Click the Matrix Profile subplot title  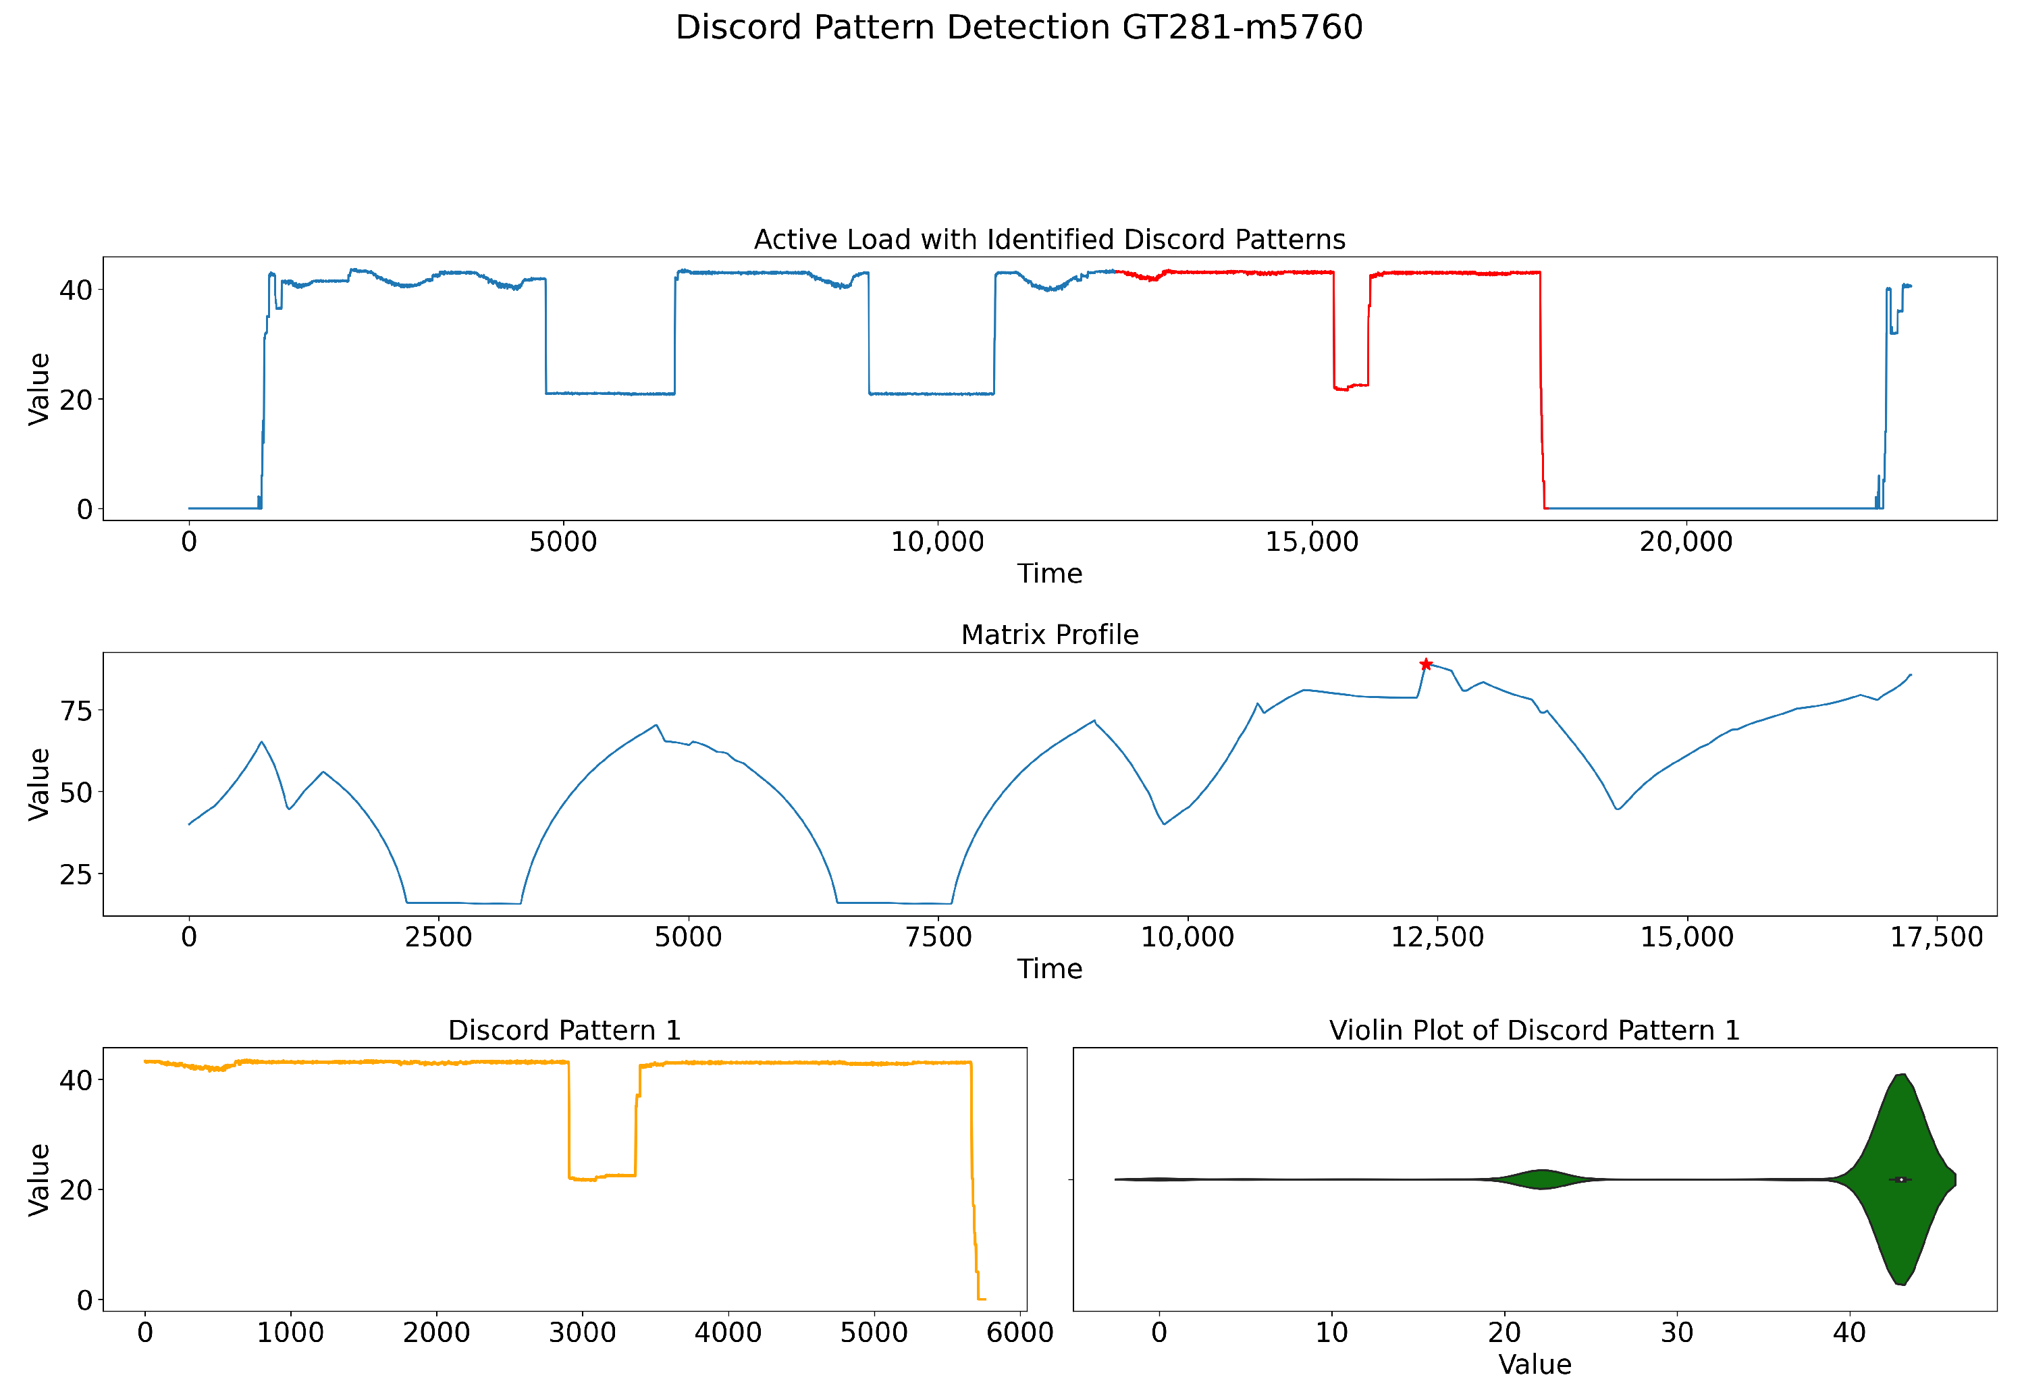click(1049, 635)
